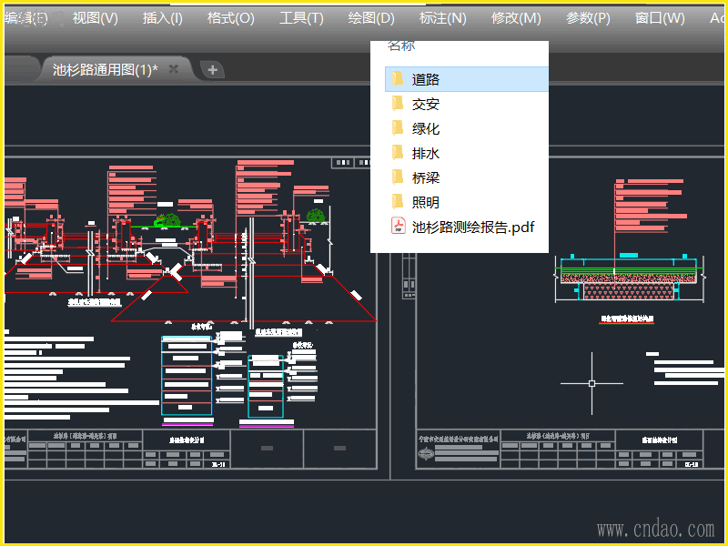This screenshot has width=728, height=546.
Task: Click the 交安 folder name
Action: point(426,104)
